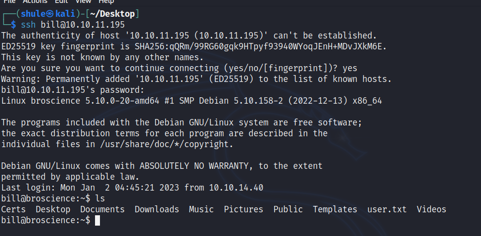481x236 pixels.
Task: Click the Public directory name
Action: pos(288,209)
